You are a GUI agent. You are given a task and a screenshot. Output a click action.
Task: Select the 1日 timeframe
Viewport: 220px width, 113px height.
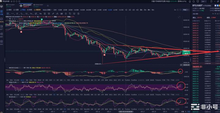(x=126, y=10)
